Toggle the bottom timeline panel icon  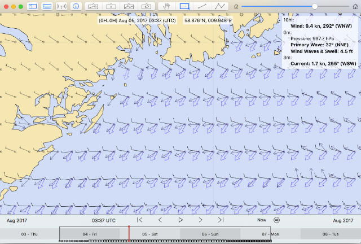pos(47,6)
